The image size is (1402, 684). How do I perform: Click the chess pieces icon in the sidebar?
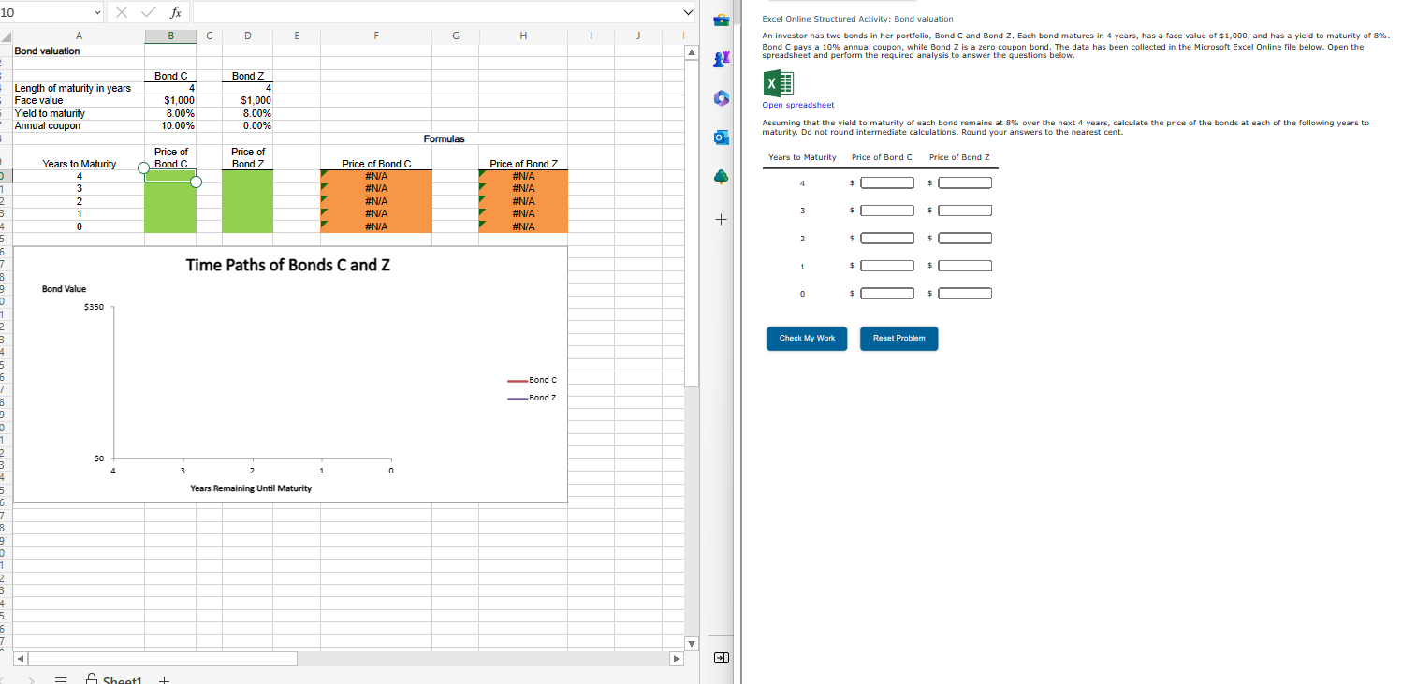(x=721, y=58)
